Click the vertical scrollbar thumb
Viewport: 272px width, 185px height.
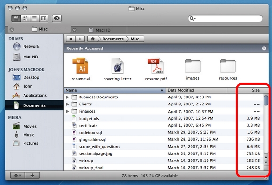(266, 100)
